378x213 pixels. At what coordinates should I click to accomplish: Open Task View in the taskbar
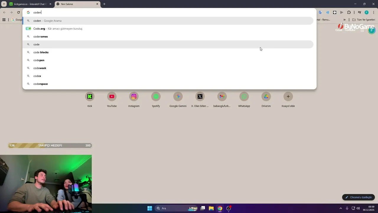(x=203, y=208)
